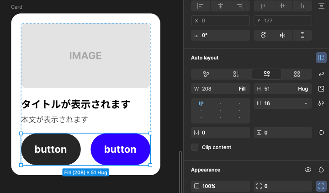Click vertical padding field
The width and height of the screenshot is (329, 193).
point(283,133)
